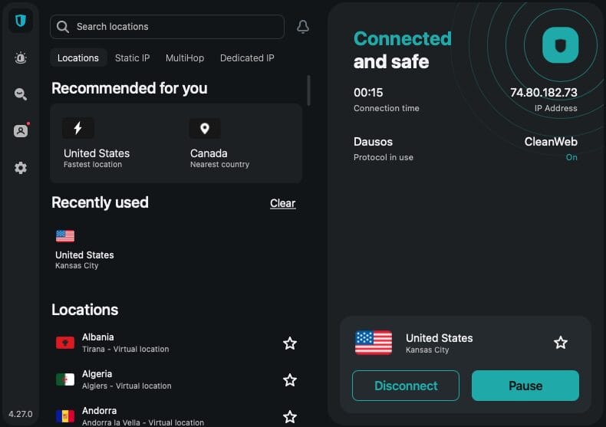Open Settings gear in sidebar
Image resolution: width=606 pixels, height=427 pixels.
pos(21,168)
